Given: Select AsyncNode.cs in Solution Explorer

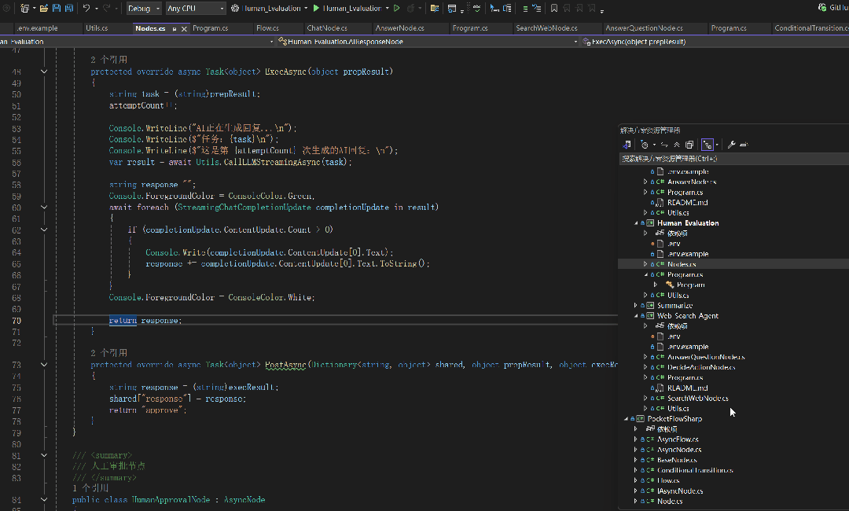Looking at the screenshot, I should [x=679, y=450].
